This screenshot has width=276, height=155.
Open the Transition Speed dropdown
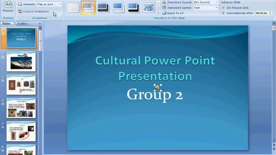click(216, 8)
